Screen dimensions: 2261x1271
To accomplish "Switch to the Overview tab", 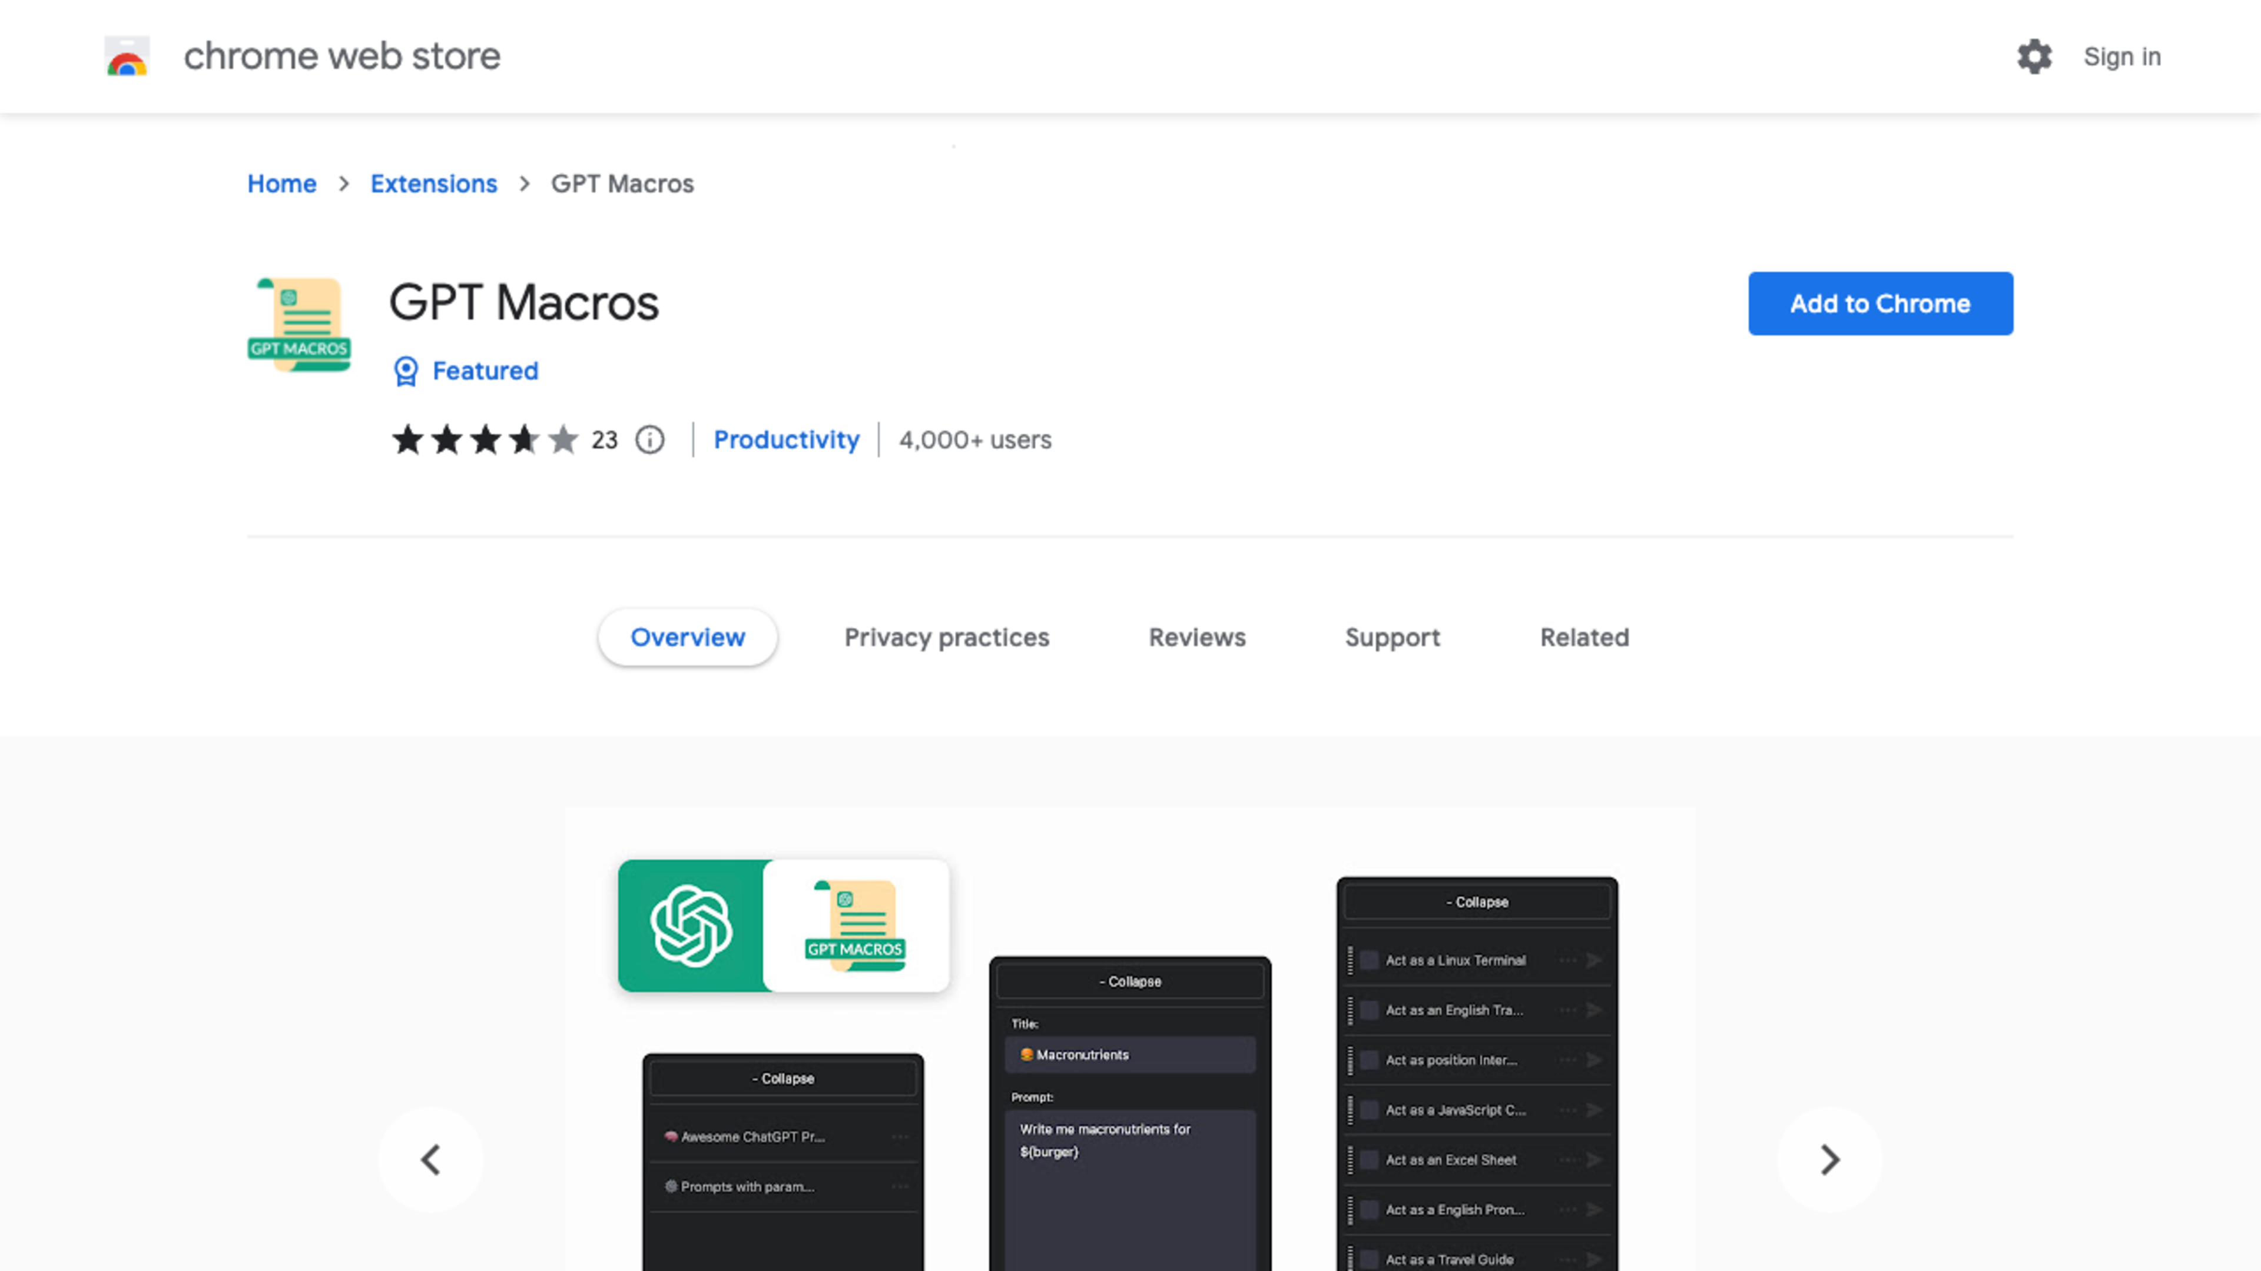I will pyautogui.click(x=687, y=638).
